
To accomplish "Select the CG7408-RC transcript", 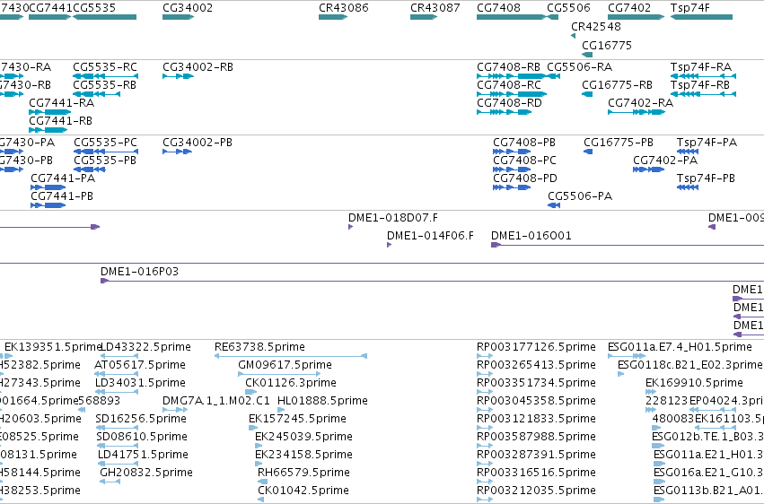I will point(511,94).
